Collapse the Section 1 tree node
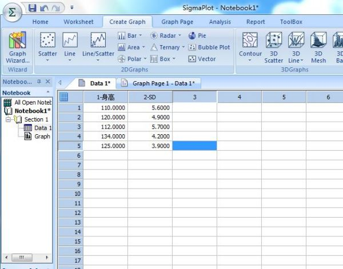This screenshot has width=343, height=269. point(9,119)
